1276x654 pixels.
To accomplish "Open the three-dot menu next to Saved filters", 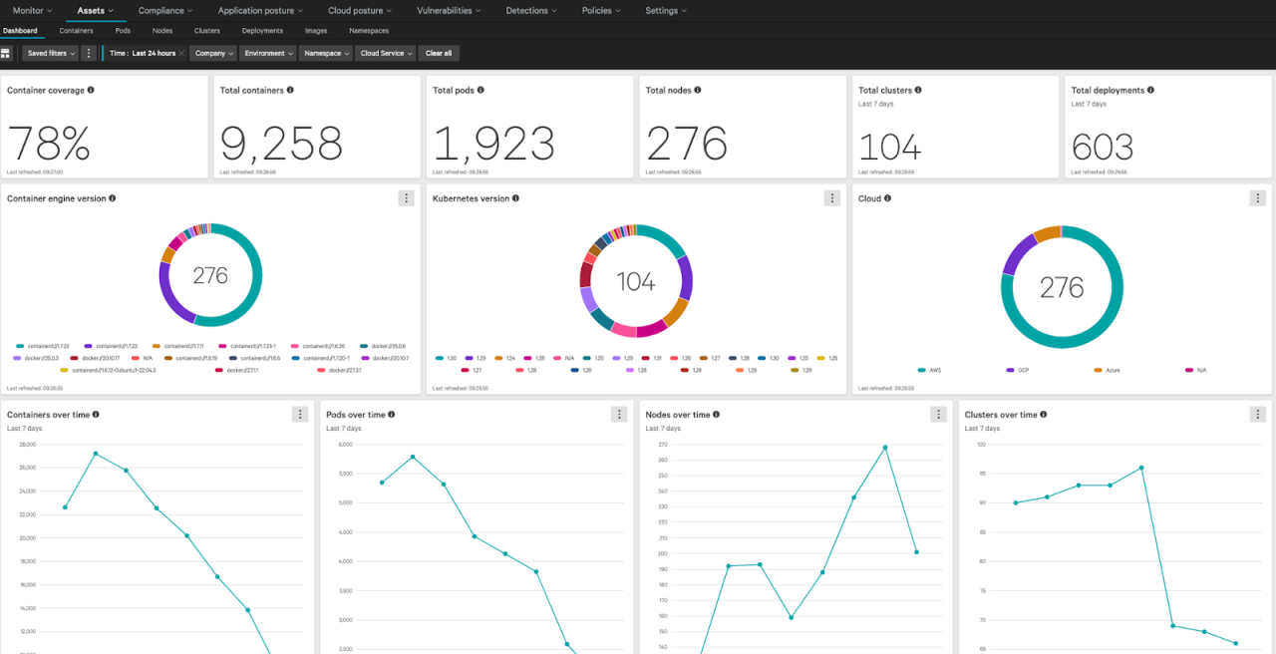I will coord(89,53).
